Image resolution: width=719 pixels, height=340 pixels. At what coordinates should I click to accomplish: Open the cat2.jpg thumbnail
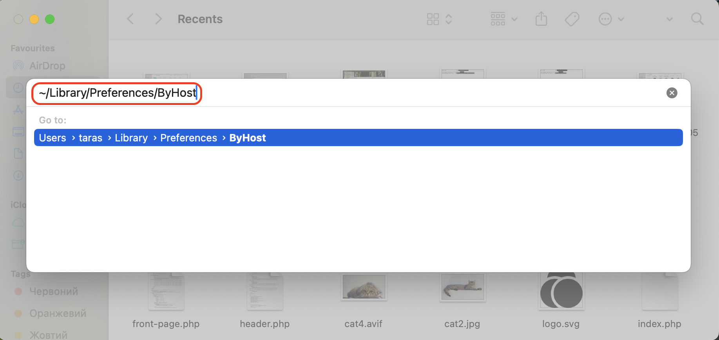pyautogui.click(x=462, y=287)
